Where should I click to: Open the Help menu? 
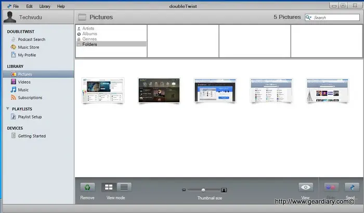click(61, 6)
